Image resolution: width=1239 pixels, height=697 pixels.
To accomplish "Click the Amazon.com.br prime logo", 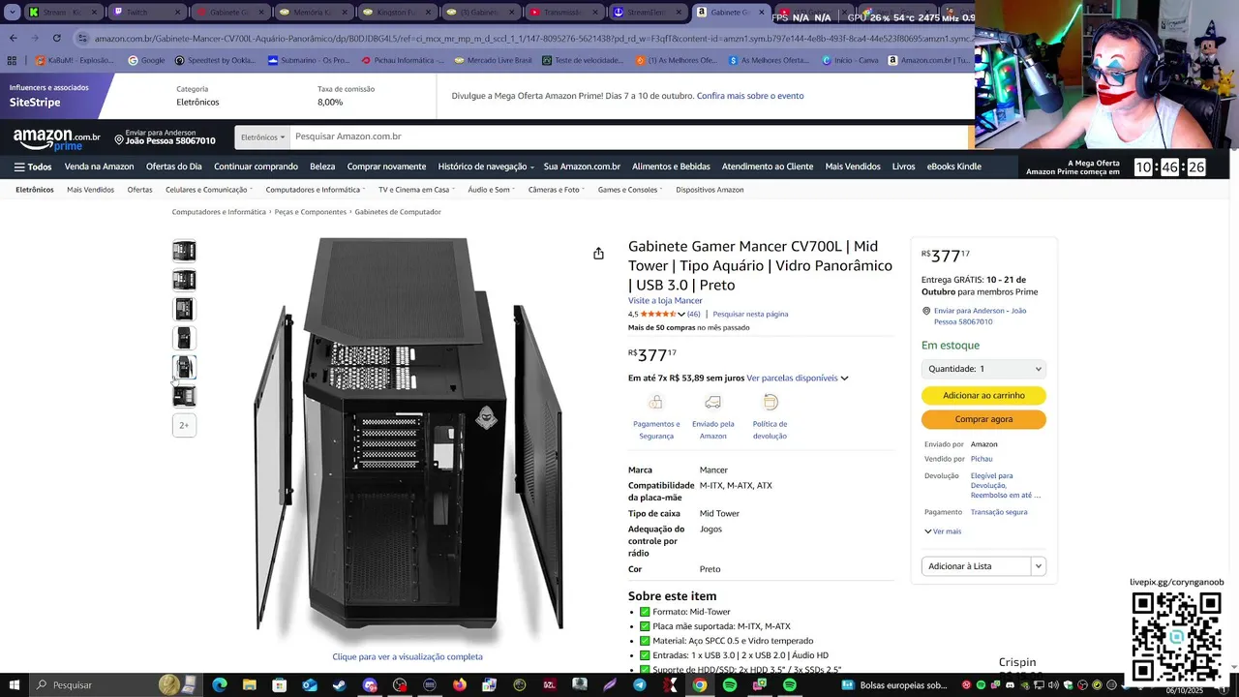I will 56,139.
